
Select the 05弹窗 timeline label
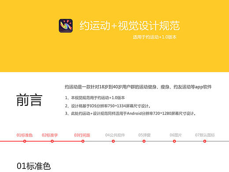pos(144,135)
